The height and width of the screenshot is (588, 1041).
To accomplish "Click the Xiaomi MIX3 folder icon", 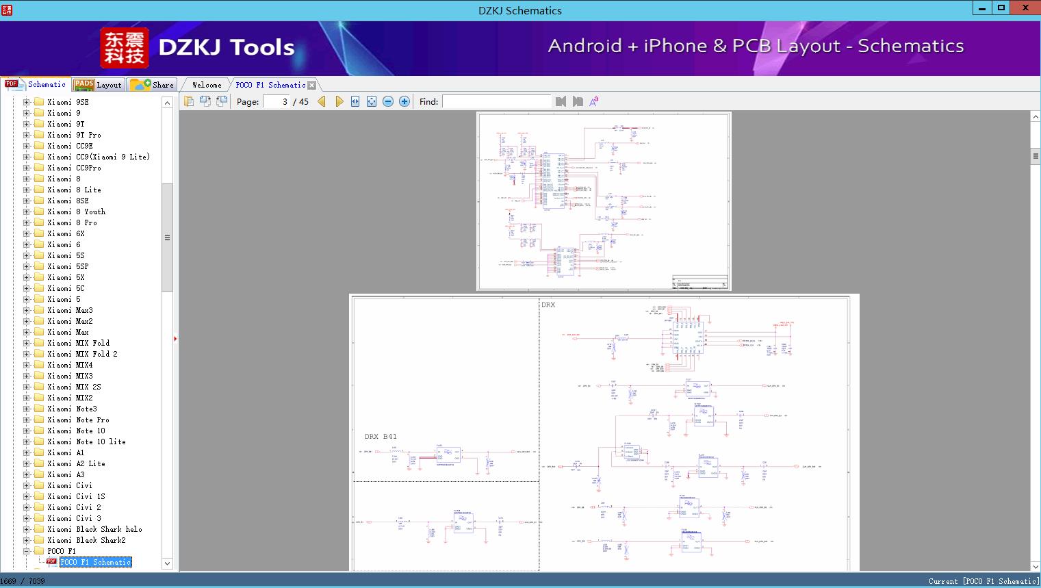I will [x=39, y=376].
